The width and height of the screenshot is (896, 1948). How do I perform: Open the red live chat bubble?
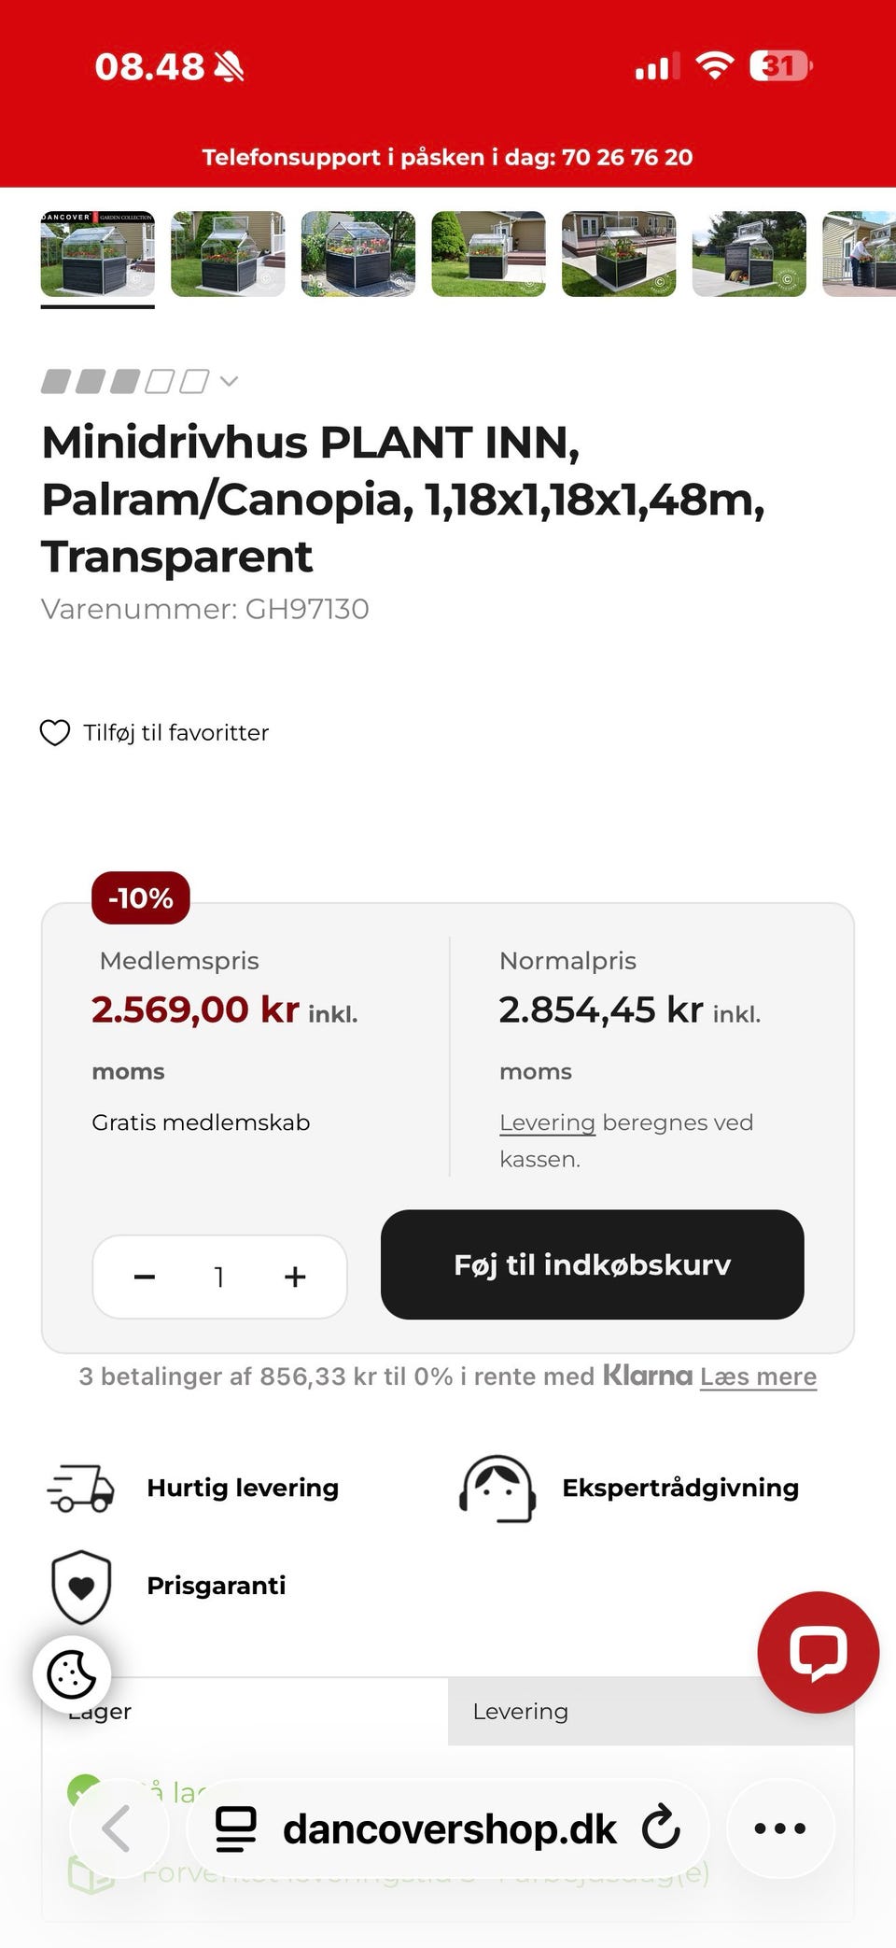pos(818,1652)
